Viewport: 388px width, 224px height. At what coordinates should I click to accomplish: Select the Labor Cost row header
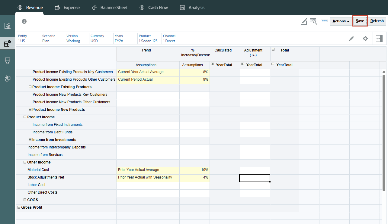pos(66,185)
